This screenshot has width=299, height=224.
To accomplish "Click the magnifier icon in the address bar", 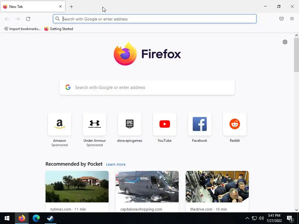I will [x=58, y=19].
